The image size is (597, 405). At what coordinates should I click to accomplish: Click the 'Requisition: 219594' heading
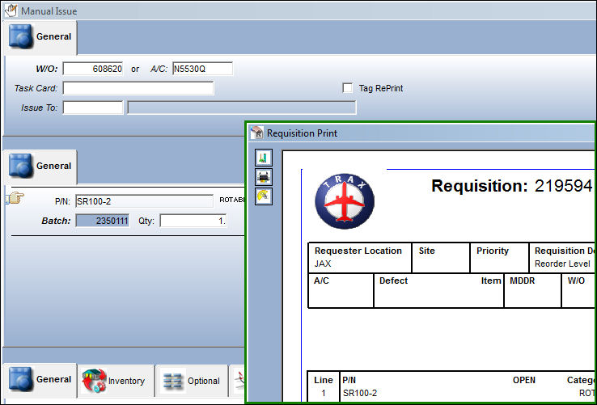coord(512,186)
